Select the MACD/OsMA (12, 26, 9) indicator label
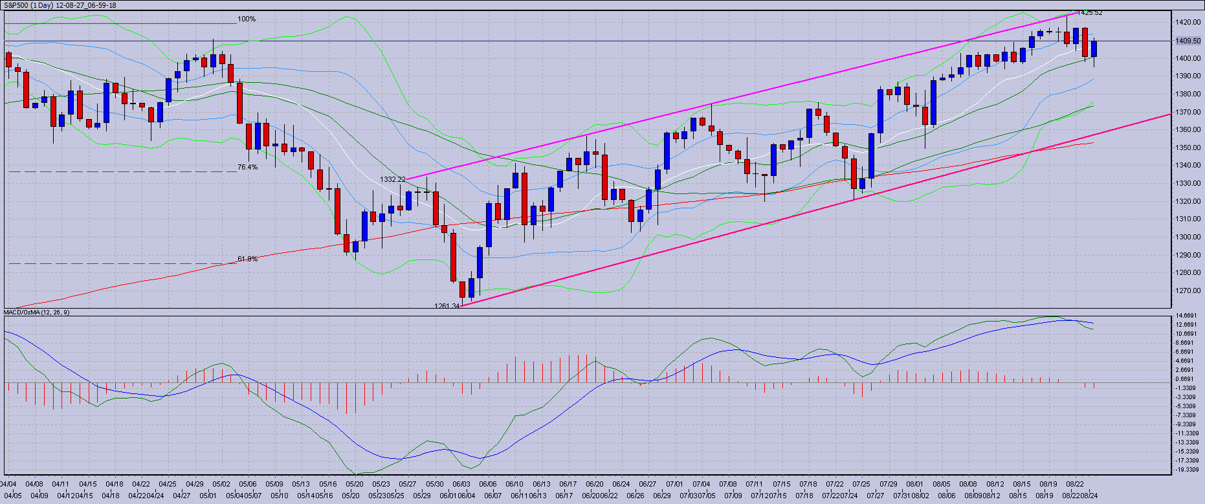This screenshot has height=504, width=1205. [x=37, y=312]
